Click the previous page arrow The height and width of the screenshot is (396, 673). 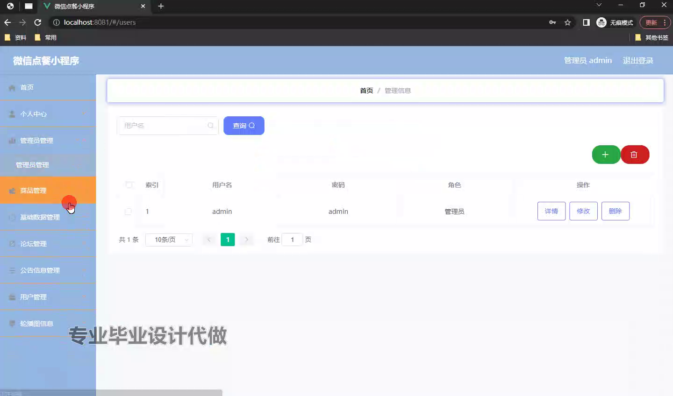coord(209,240)
